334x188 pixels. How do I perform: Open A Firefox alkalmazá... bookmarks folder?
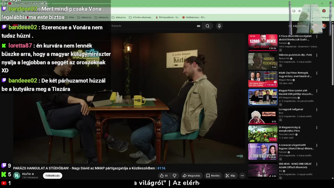pyautogui.click(x=141, y=17)
